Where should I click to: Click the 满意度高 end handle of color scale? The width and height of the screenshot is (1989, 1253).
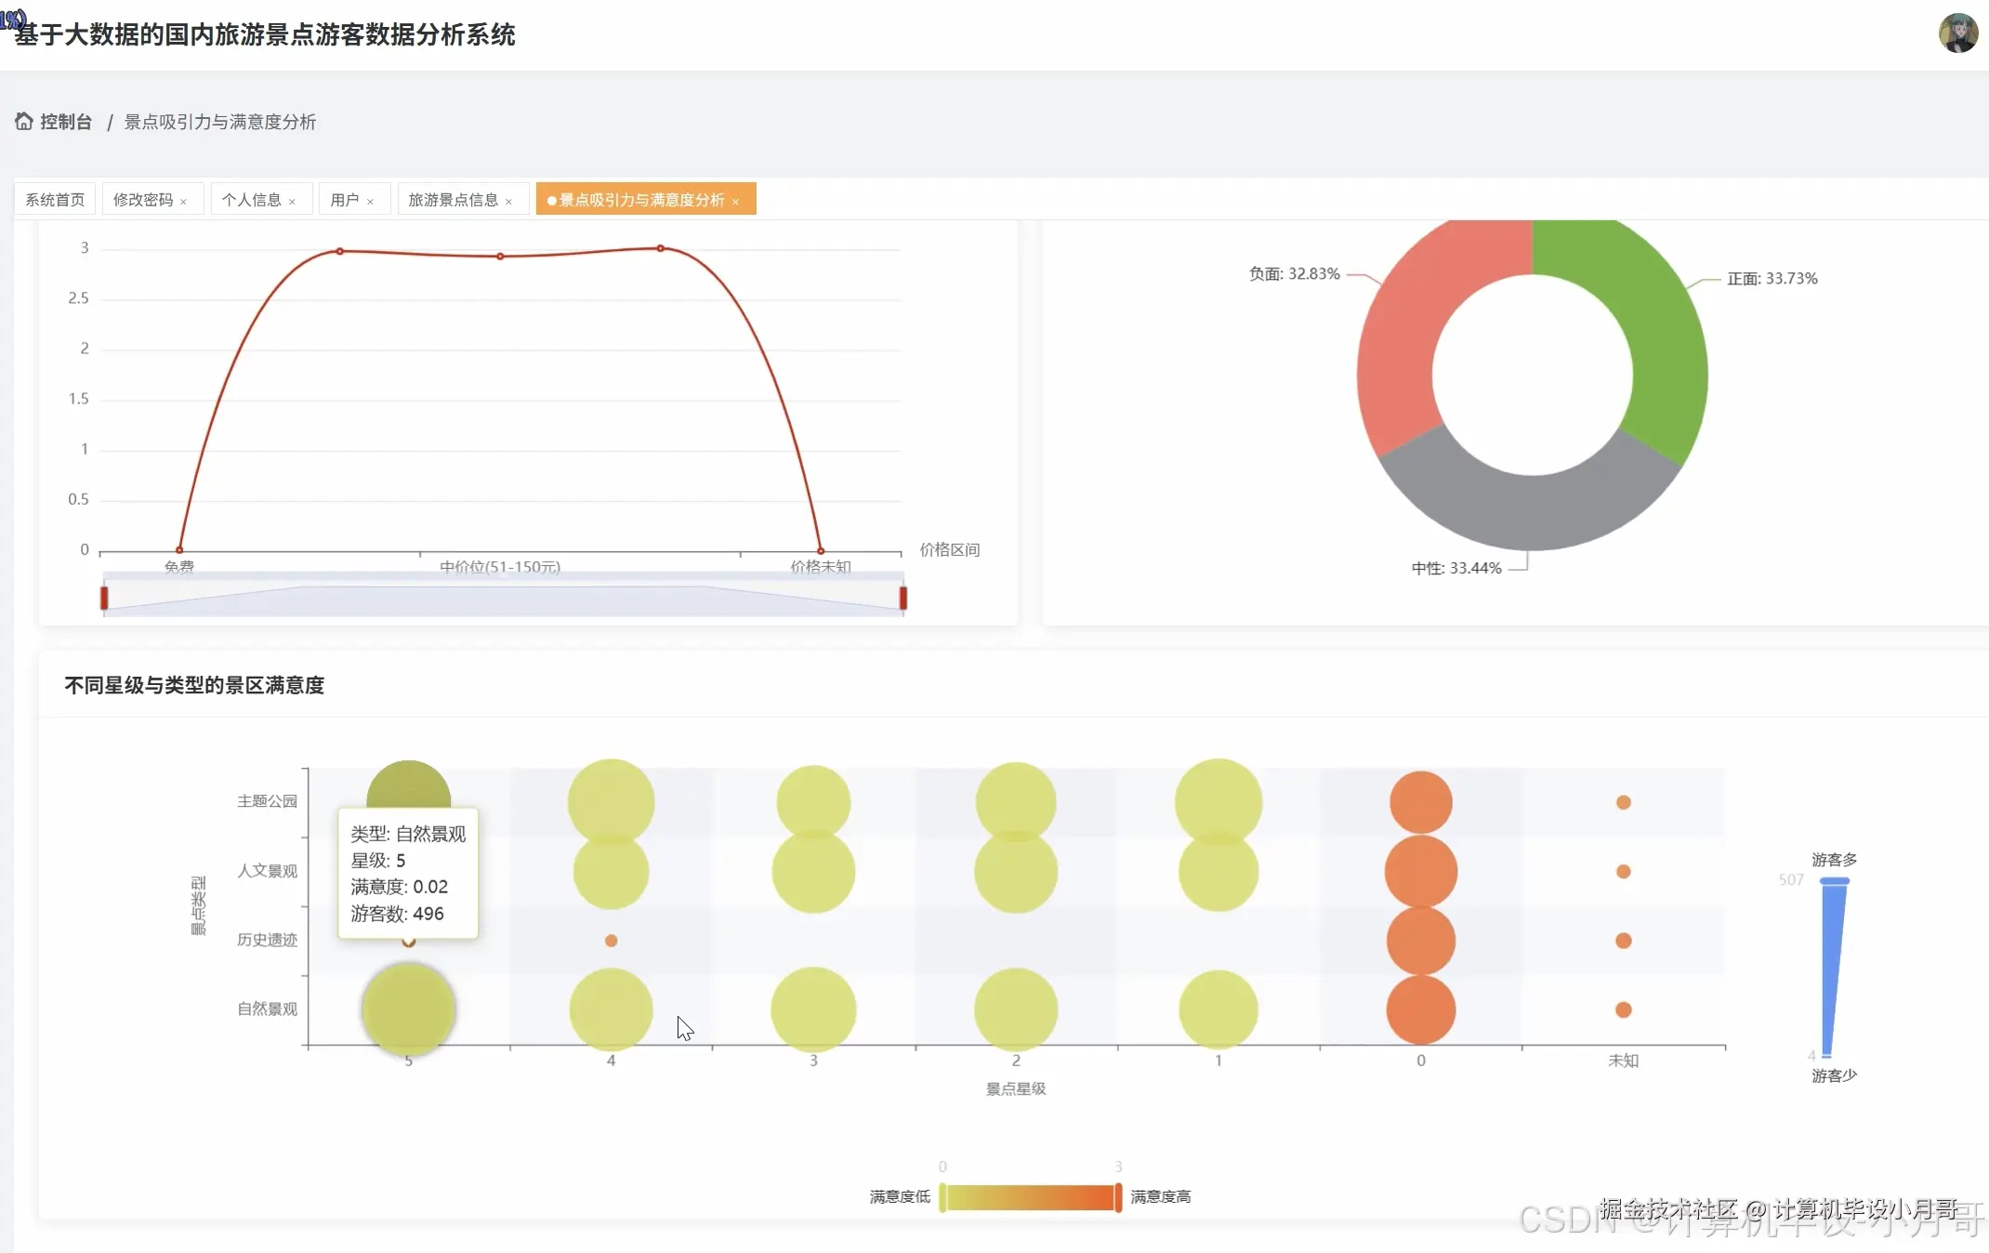pyautogui.click(x=1118, y=1197)
